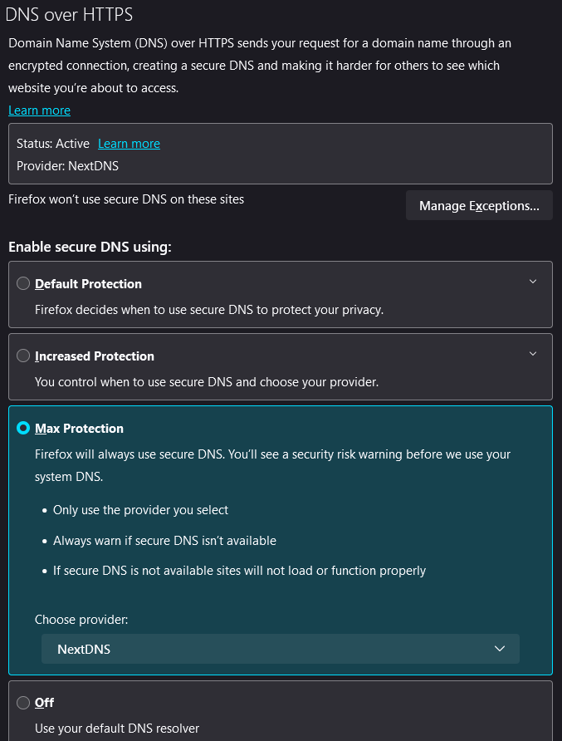Choose the Max Protection option

23,429
